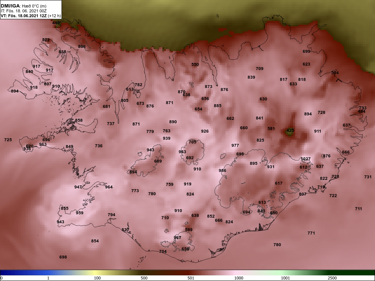Click the map value 630
The width and height of the screenshot is (375, 281).
[x=263, y=99]
